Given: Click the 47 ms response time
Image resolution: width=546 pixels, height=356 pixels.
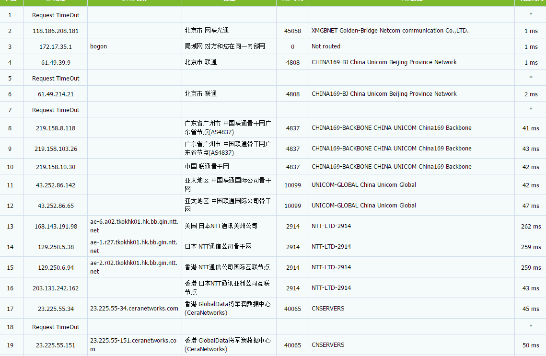Looking at the screenshot, I should click(531, 206).
